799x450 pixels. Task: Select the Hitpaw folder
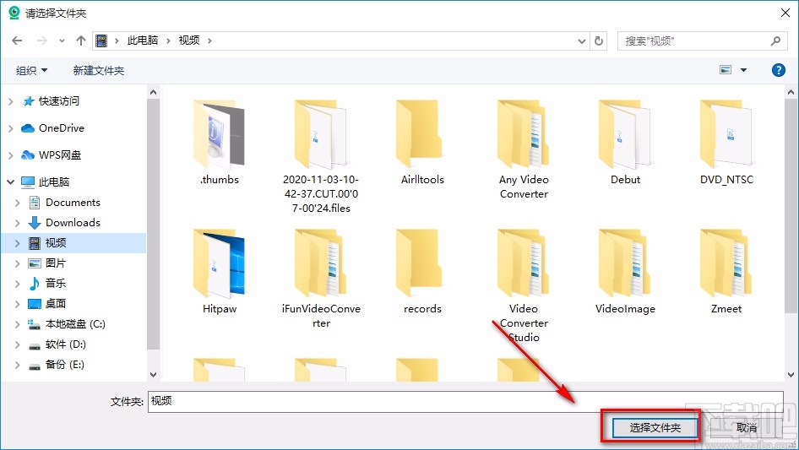[219, 272]
